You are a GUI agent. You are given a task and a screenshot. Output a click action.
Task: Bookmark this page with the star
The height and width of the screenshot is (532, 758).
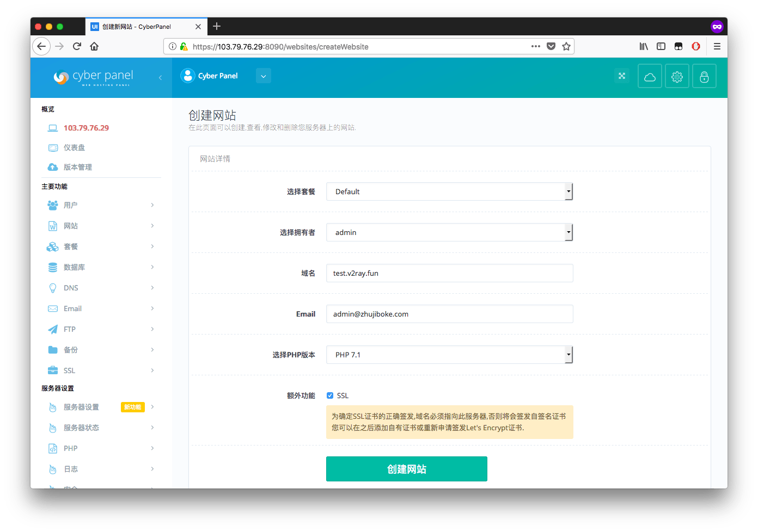tap(566, 46)
